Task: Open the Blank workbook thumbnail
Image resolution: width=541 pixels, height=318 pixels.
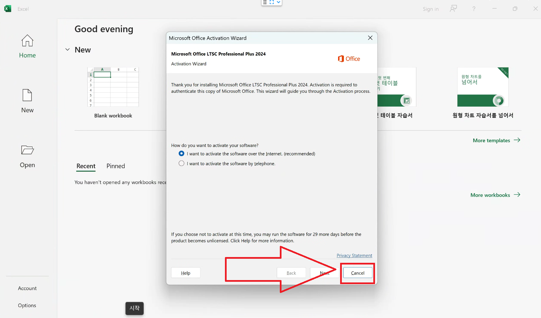Action: (x=113, y=87)
